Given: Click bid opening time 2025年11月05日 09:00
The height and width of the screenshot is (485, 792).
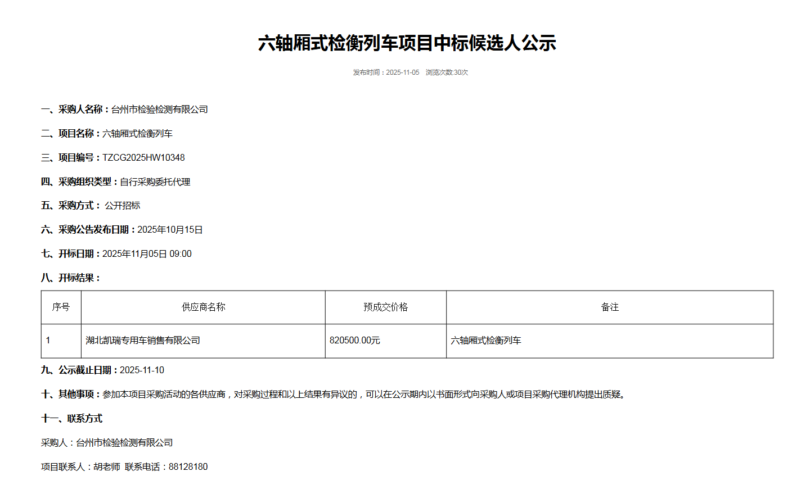Looking at the screenshot, I should [147, 254].
